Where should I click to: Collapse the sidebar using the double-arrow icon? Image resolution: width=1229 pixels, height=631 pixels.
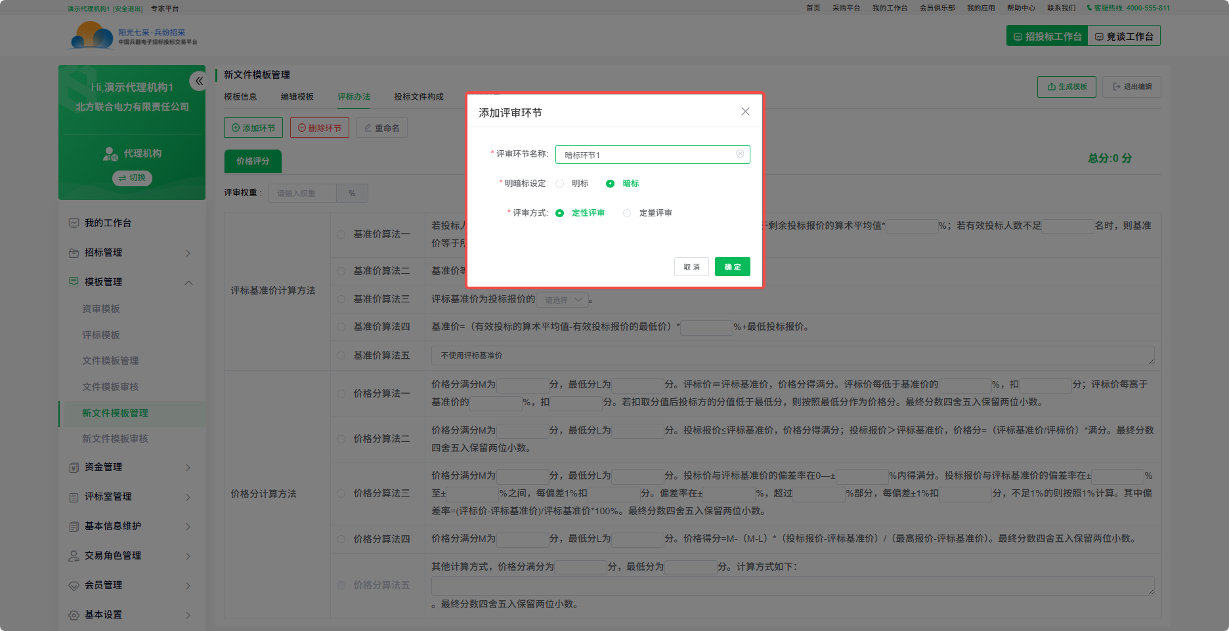199,80
